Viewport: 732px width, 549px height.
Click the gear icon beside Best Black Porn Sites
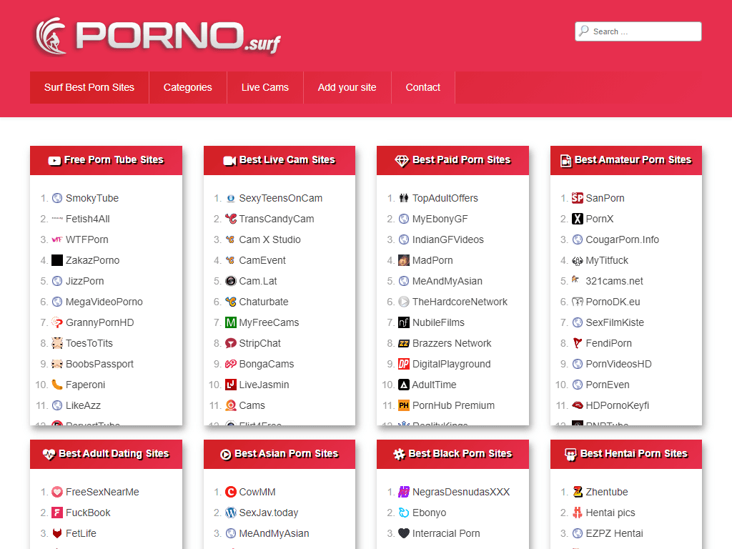400,454
